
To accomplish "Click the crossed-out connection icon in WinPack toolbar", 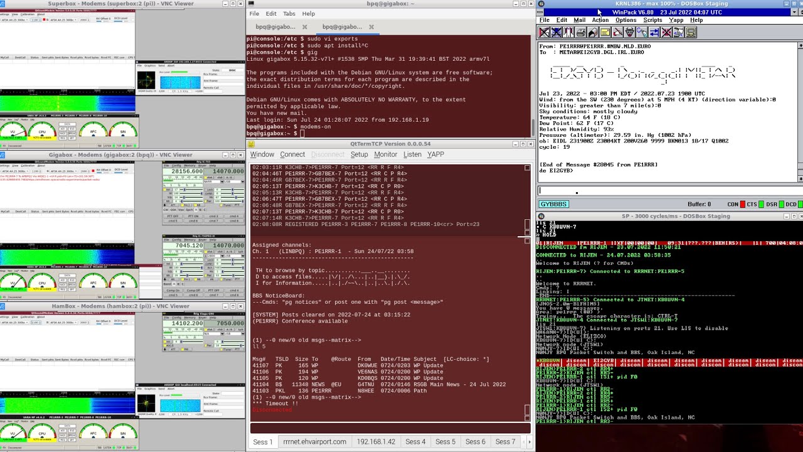I will tap(544, 32).
